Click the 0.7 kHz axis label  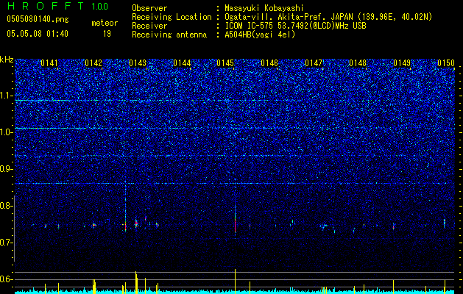pyautogui.click(x=7, y=243)
